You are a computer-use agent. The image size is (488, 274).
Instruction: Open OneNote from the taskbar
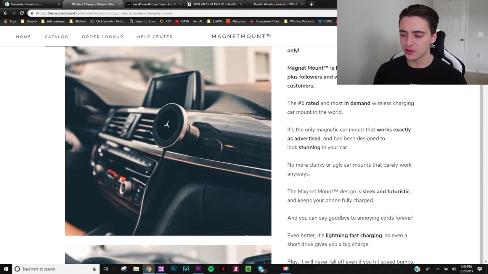pyautogui.click(x=161, y=269)
